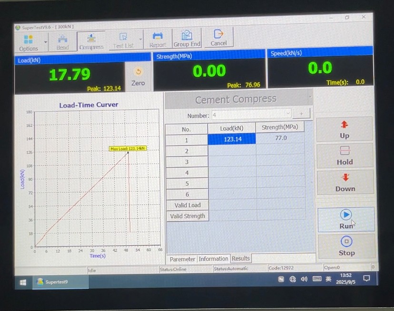Select the load cell 123.14
Image resolution: width=394 pixels, height=311 pixels.
pyautogui.click(x=232, y=139)
